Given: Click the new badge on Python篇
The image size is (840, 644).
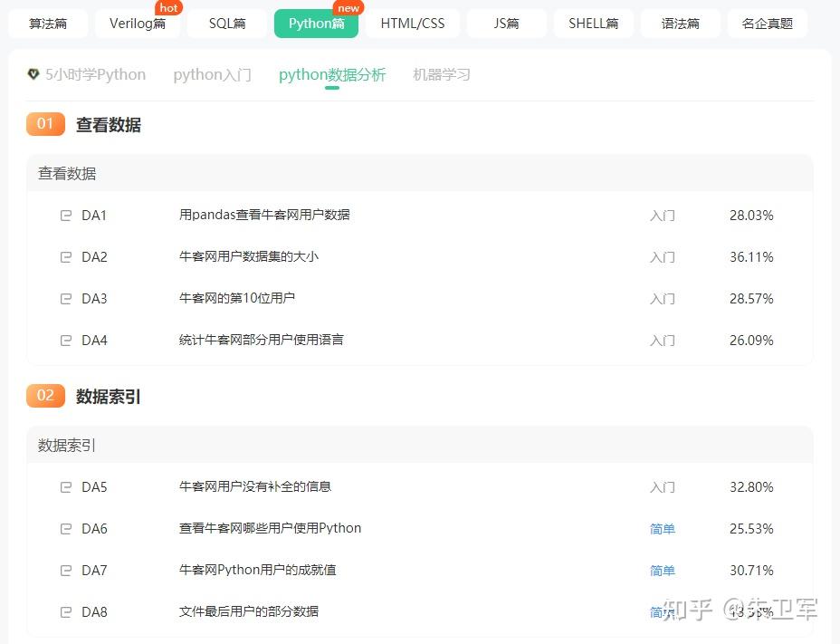Looking at the screenshot, I should (x=348, y=8).
